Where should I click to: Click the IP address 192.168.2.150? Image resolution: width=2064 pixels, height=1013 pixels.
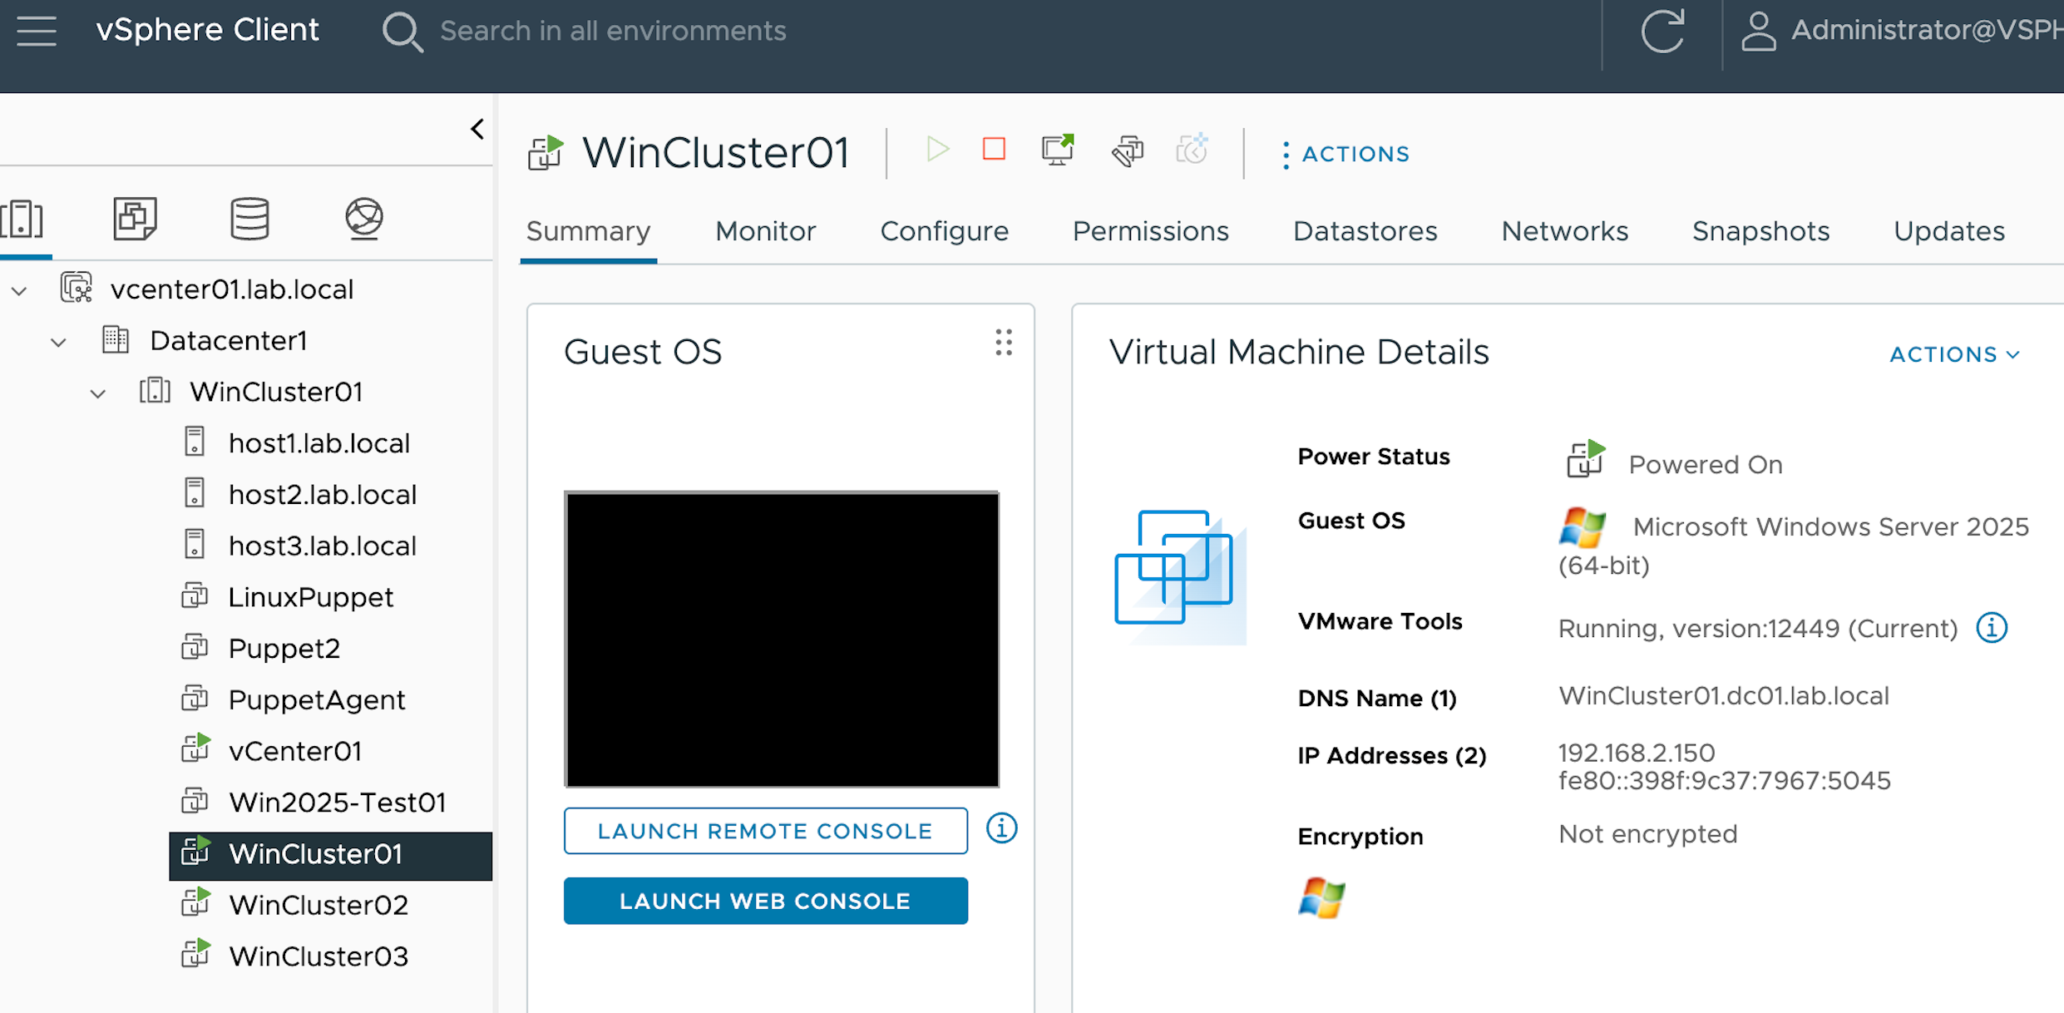click(1636, 753)
